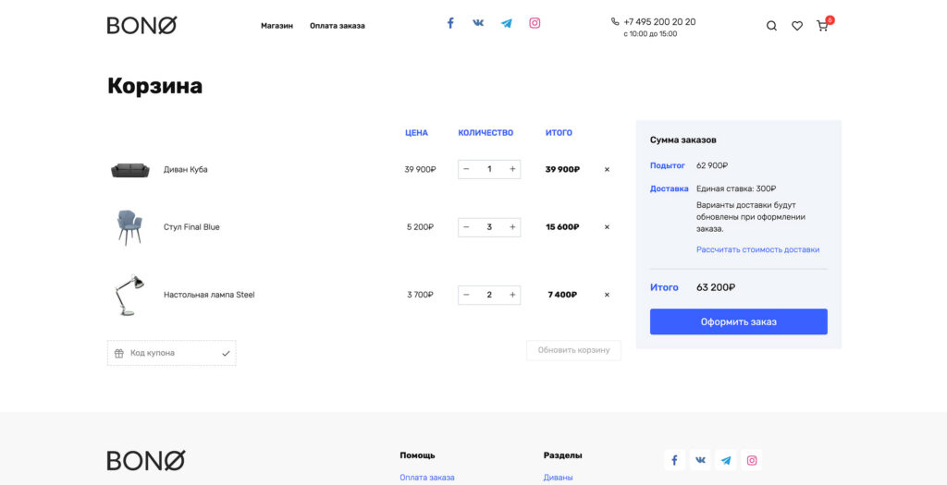The image size is (947, 485).
Task: Click the Помощь footer heading
Action: pos(417,455)
